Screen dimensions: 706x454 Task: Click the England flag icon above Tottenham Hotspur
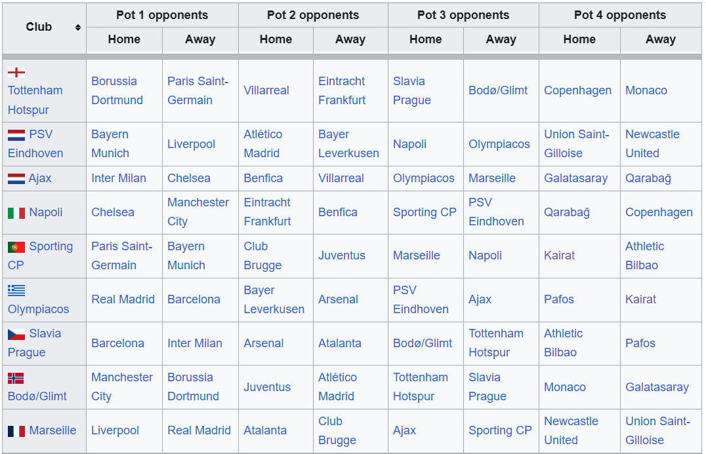(16, 72)
